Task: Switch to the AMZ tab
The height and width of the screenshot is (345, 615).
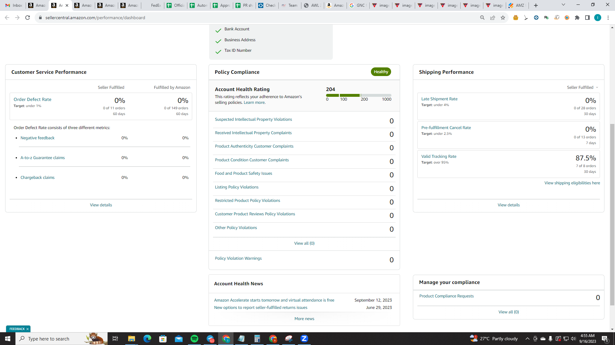Action: tap(518, 5)
